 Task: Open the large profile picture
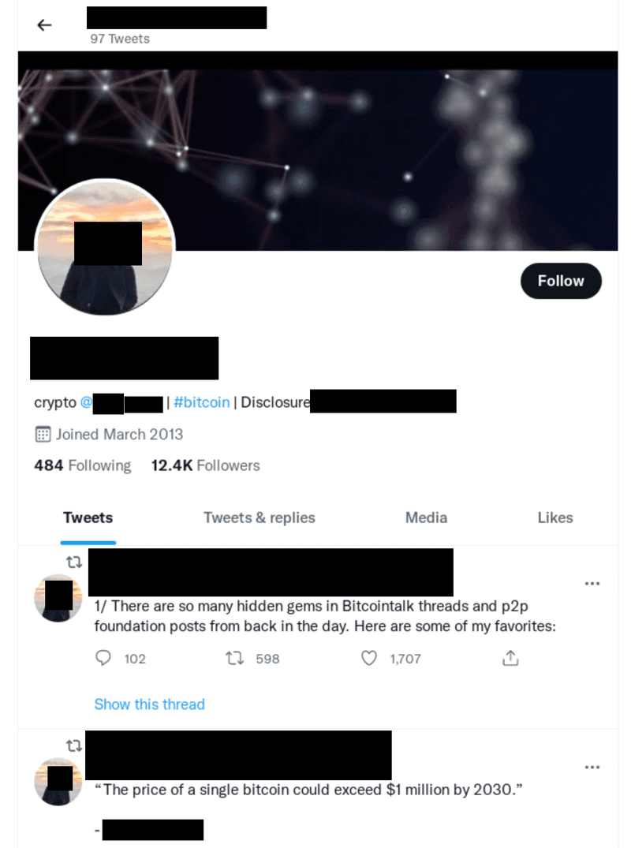[x=105, y=247]
